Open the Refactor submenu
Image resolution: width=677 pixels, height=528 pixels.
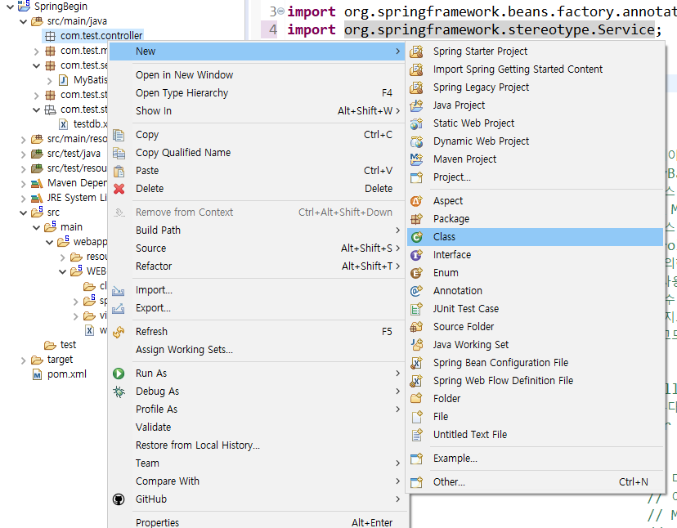[257, 266]
